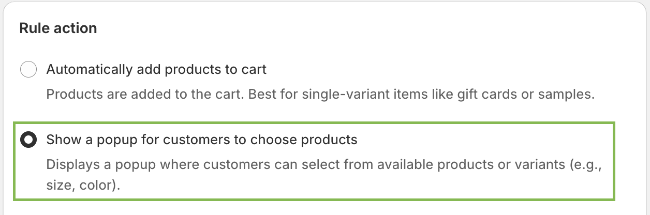The image size is (650, 215).
Task: Click the 'Automatically add products to cart' label
Action: pyautogui.click(x=156, y=69)
